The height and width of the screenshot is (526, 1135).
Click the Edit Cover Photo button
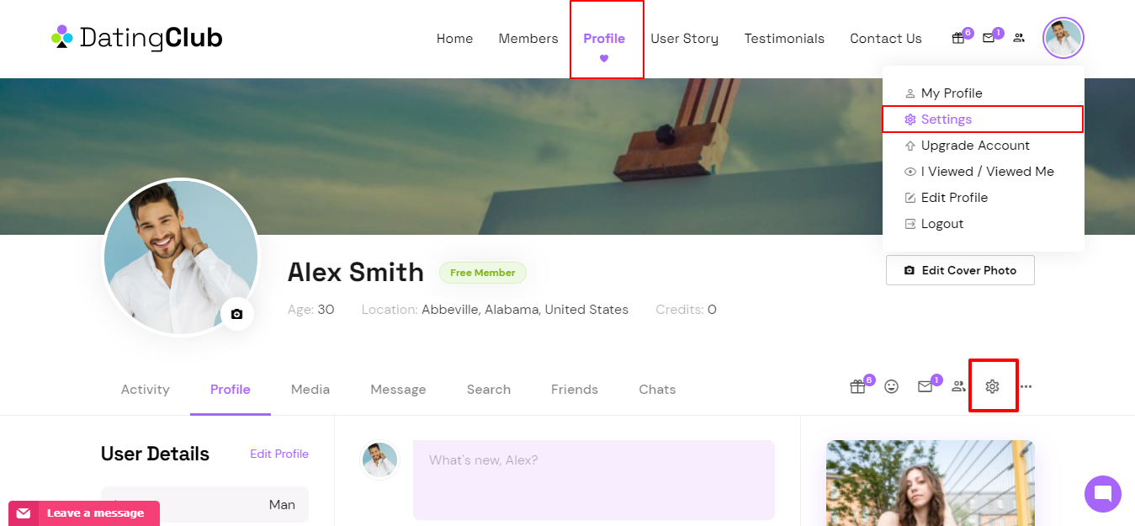(960, 270)
